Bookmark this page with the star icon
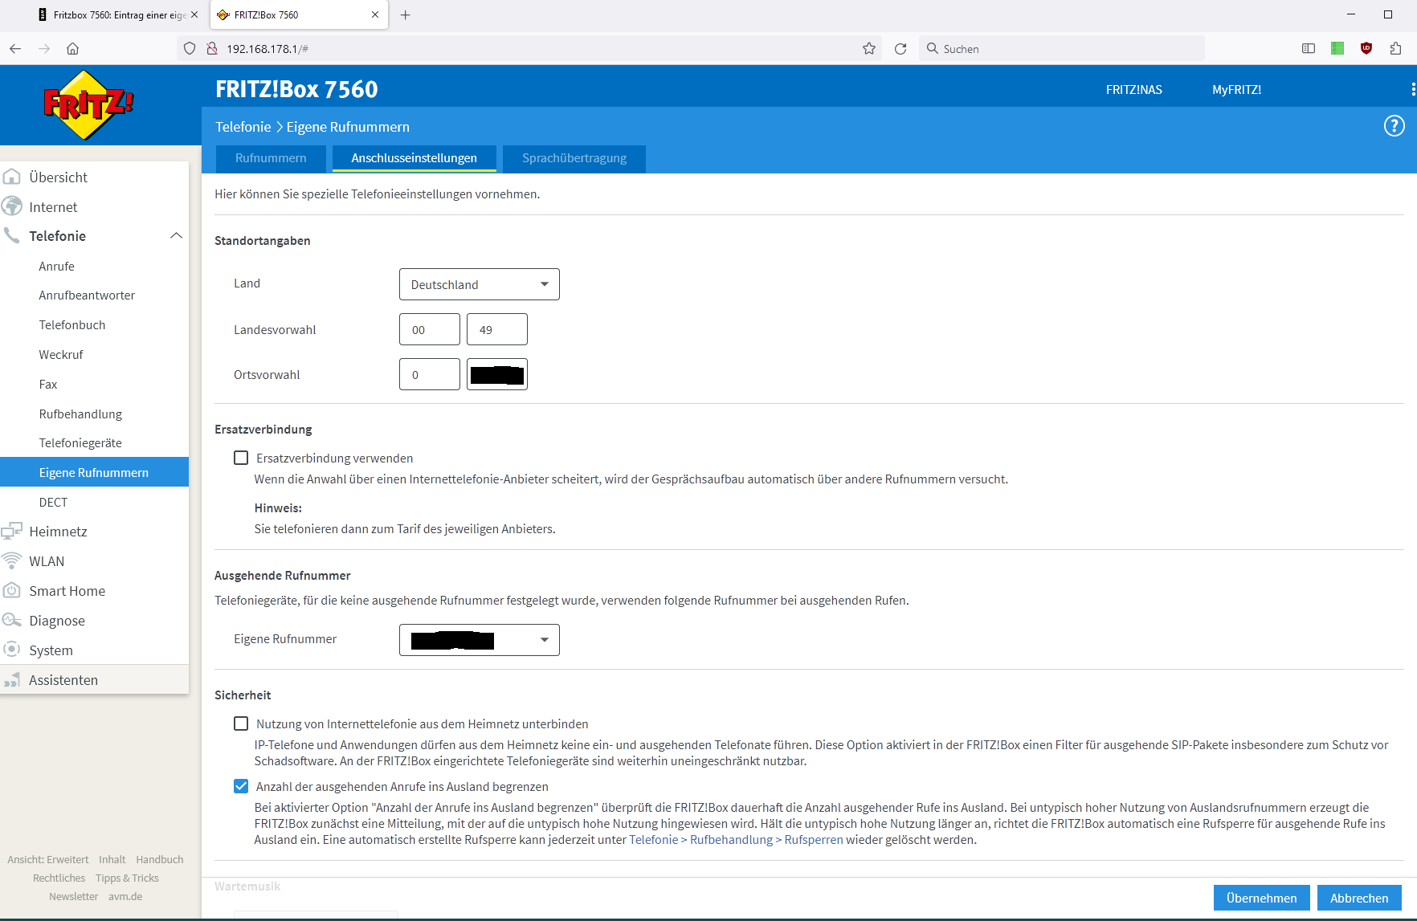 pyautogui.click(x=868, y=48)
